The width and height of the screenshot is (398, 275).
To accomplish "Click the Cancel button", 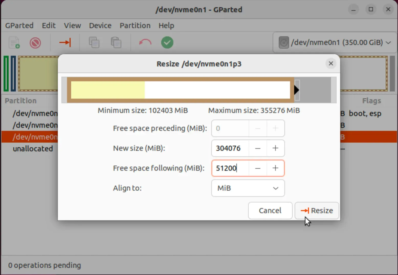I will 270,211.
